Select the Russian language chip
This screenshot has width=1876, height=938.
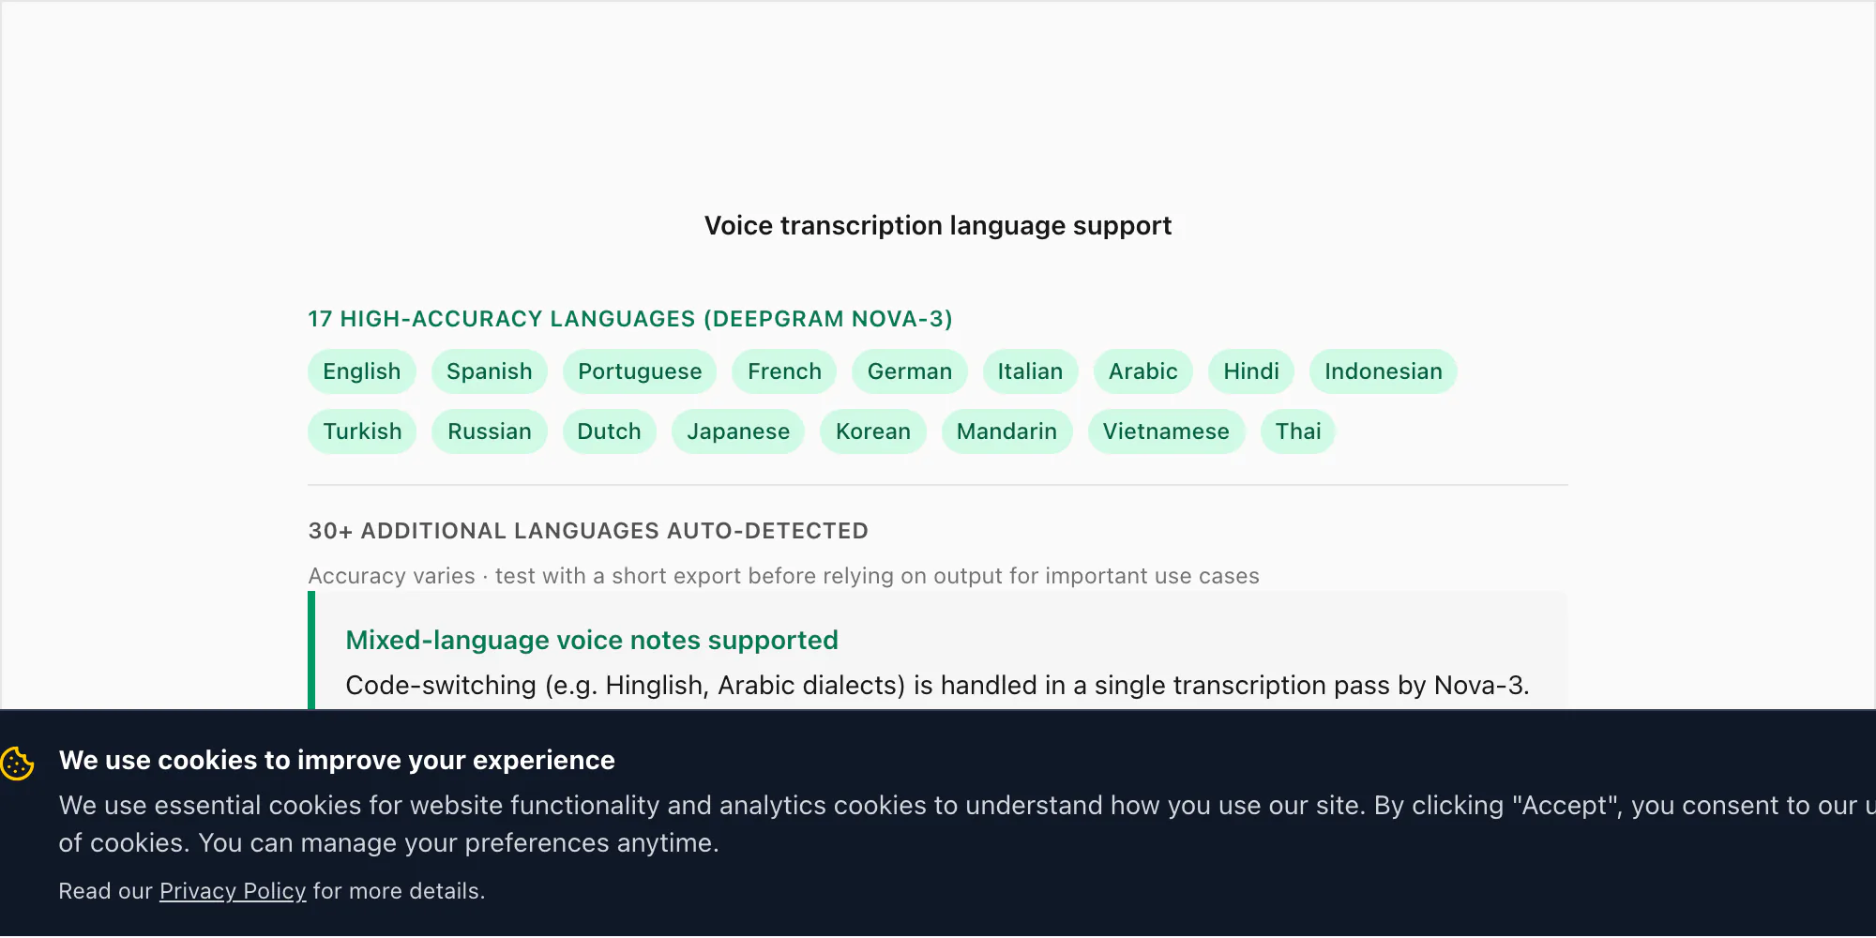pos(490,431)
